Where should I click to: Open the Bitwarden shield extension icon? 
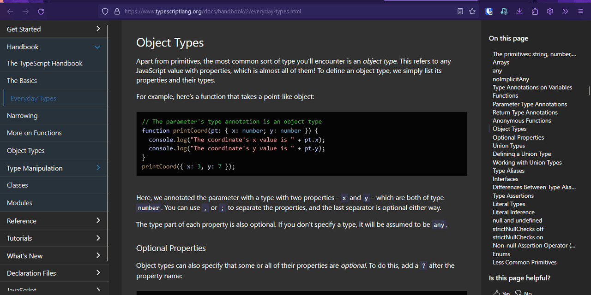(x=489, y=12)
